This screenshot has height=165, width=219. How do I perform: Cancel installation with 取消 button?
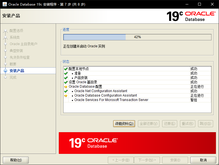(203, 160)
